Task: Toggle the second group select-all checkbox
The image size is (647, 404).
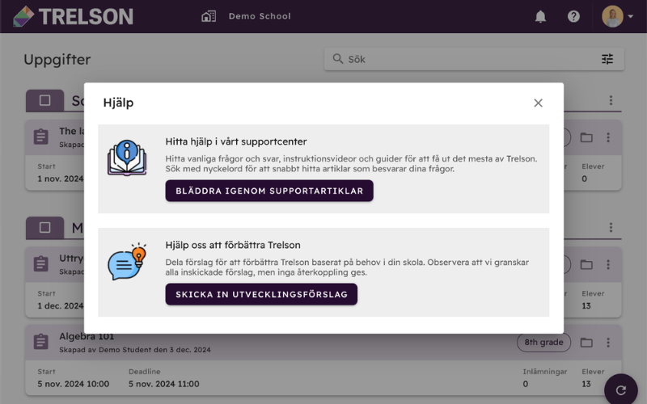Action: 45,228
